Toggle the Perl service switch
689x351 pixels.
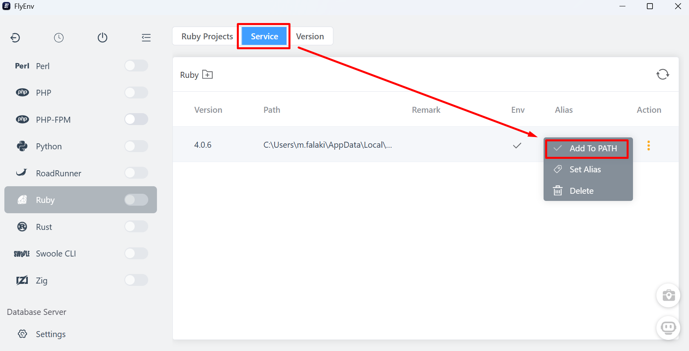click(x=136, y=66)
